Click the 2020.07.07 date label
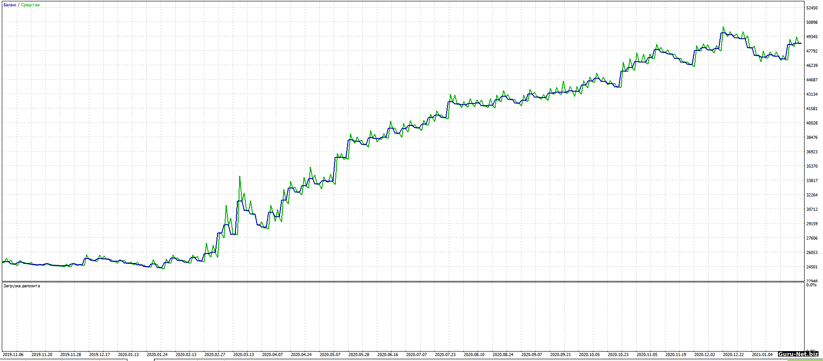This screenshot has height=361, width=823. pos(416,355)
